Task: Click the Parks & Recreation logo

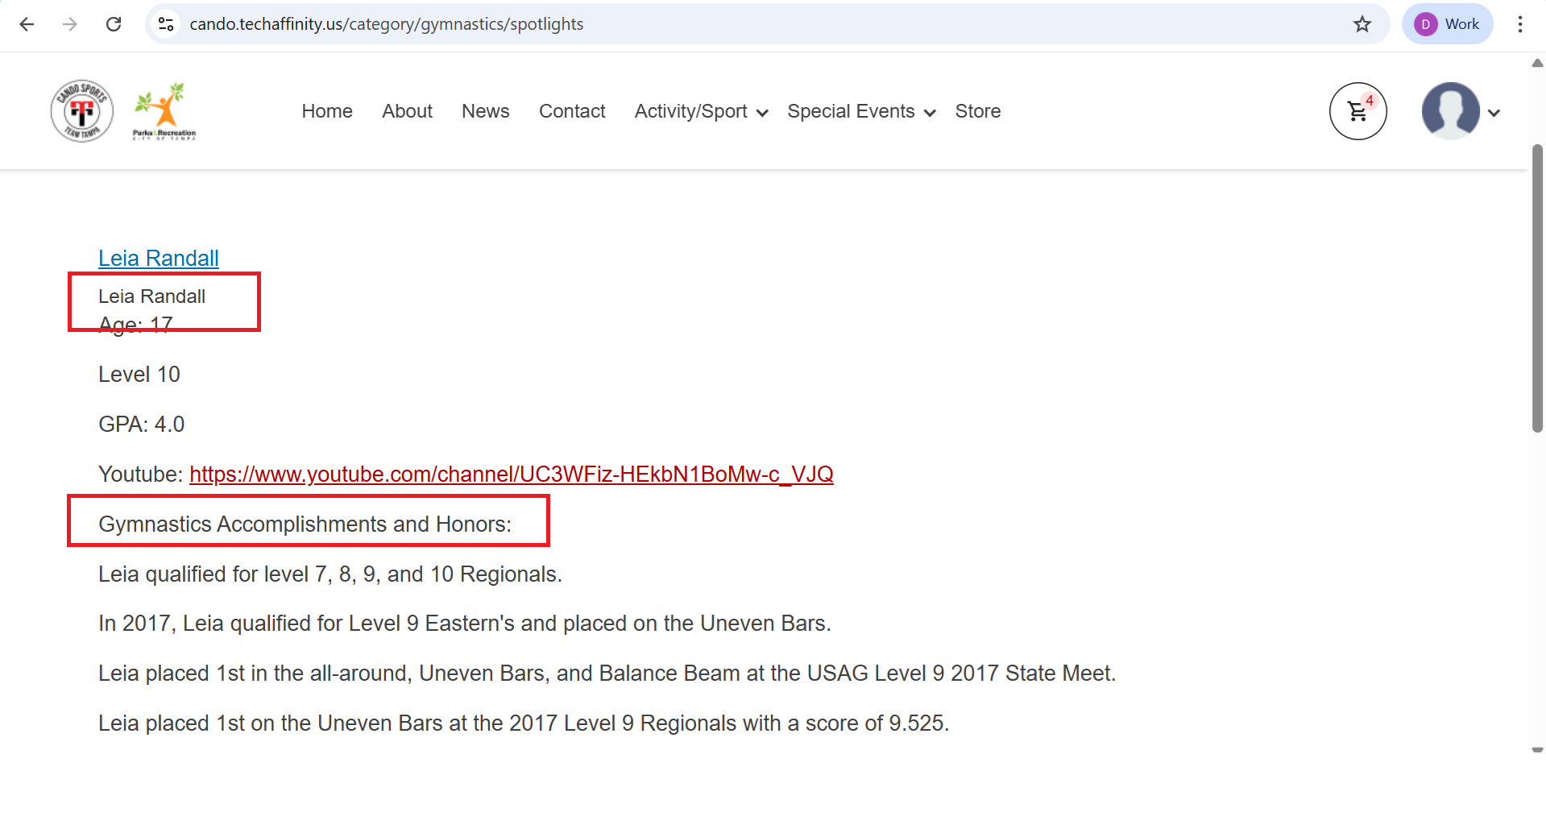Action: point(164,111)
